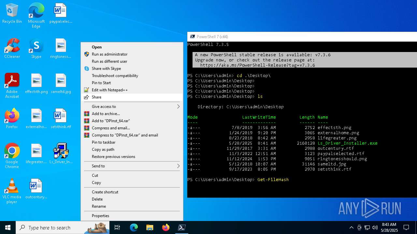Select the paypalselected document icon on the desktop
The height and width of the screenshot is (234, 417).
61,14
